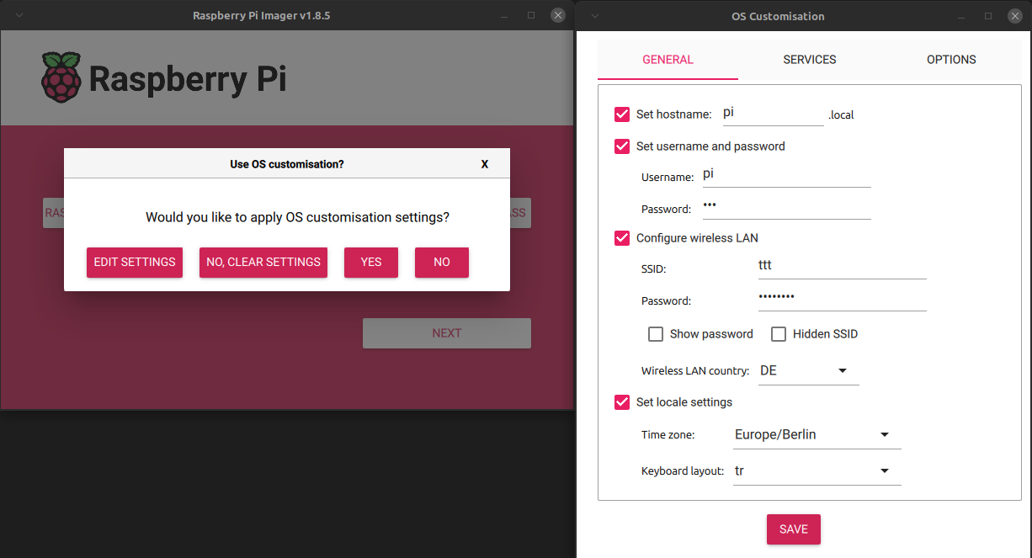
Task: Enable the Show password checkbox
Action: pos(656,334)
